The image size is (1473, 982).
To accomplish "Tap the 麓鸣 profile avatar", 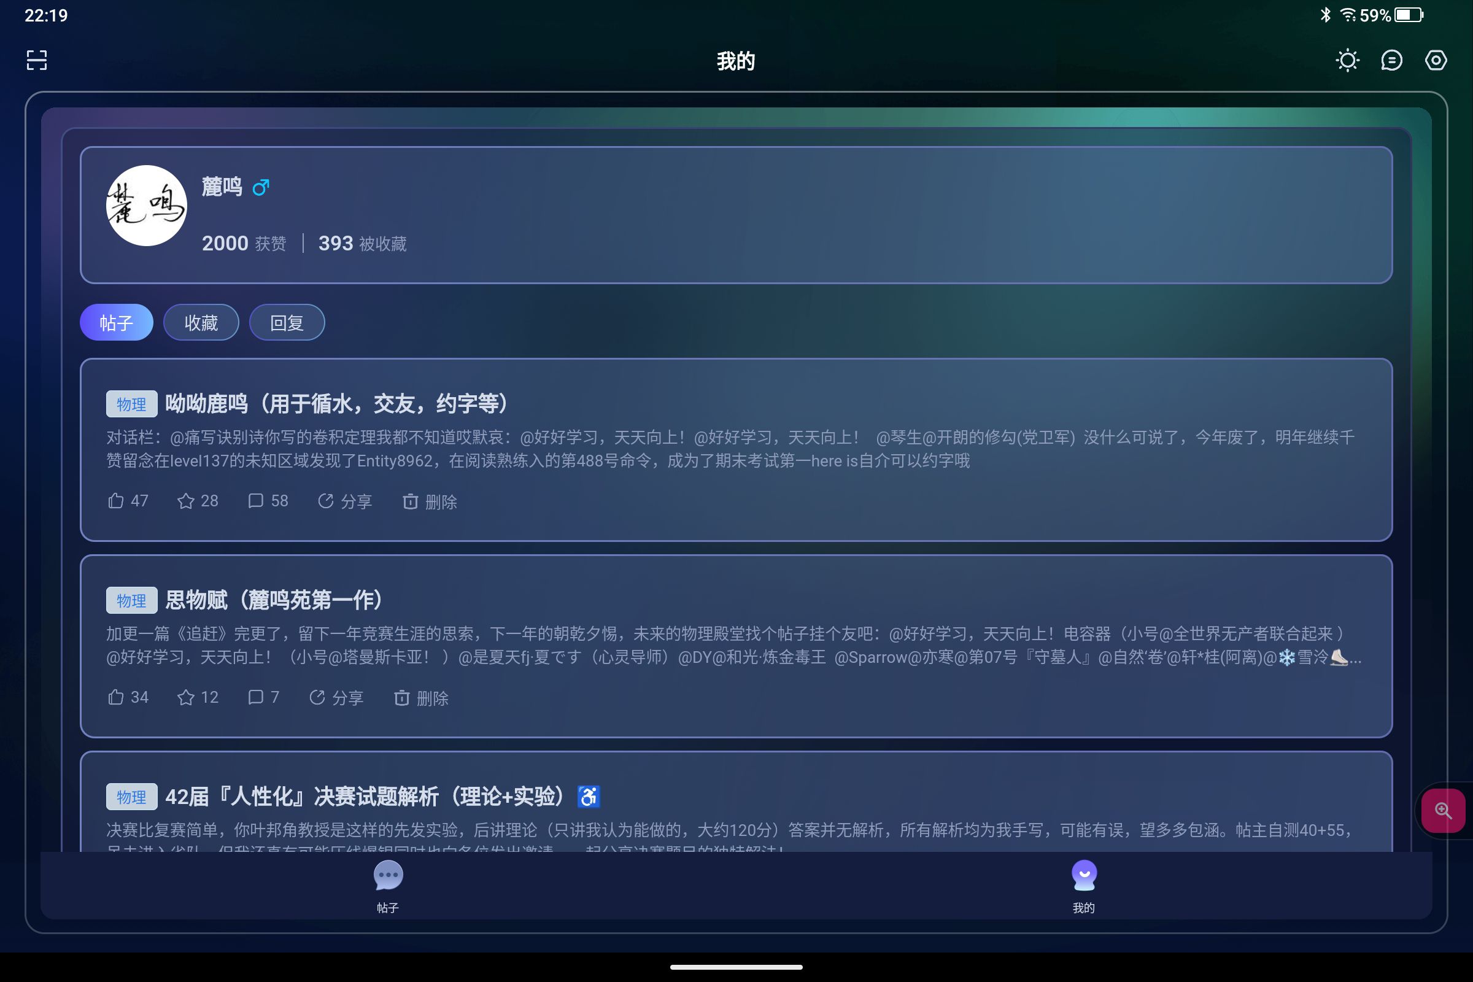I will [147, 206].
